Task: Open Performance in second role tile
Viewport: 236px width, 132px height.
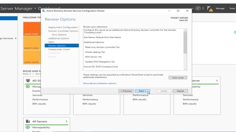Action: tap(90, 99)
